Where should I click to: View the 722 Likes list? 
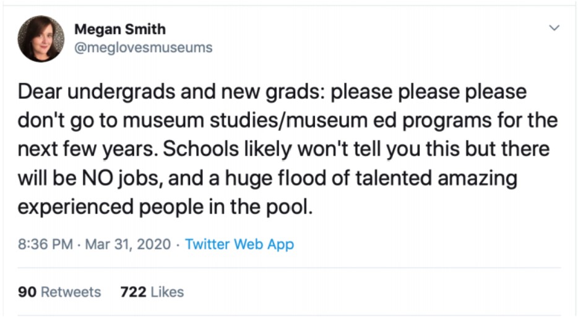152,292
